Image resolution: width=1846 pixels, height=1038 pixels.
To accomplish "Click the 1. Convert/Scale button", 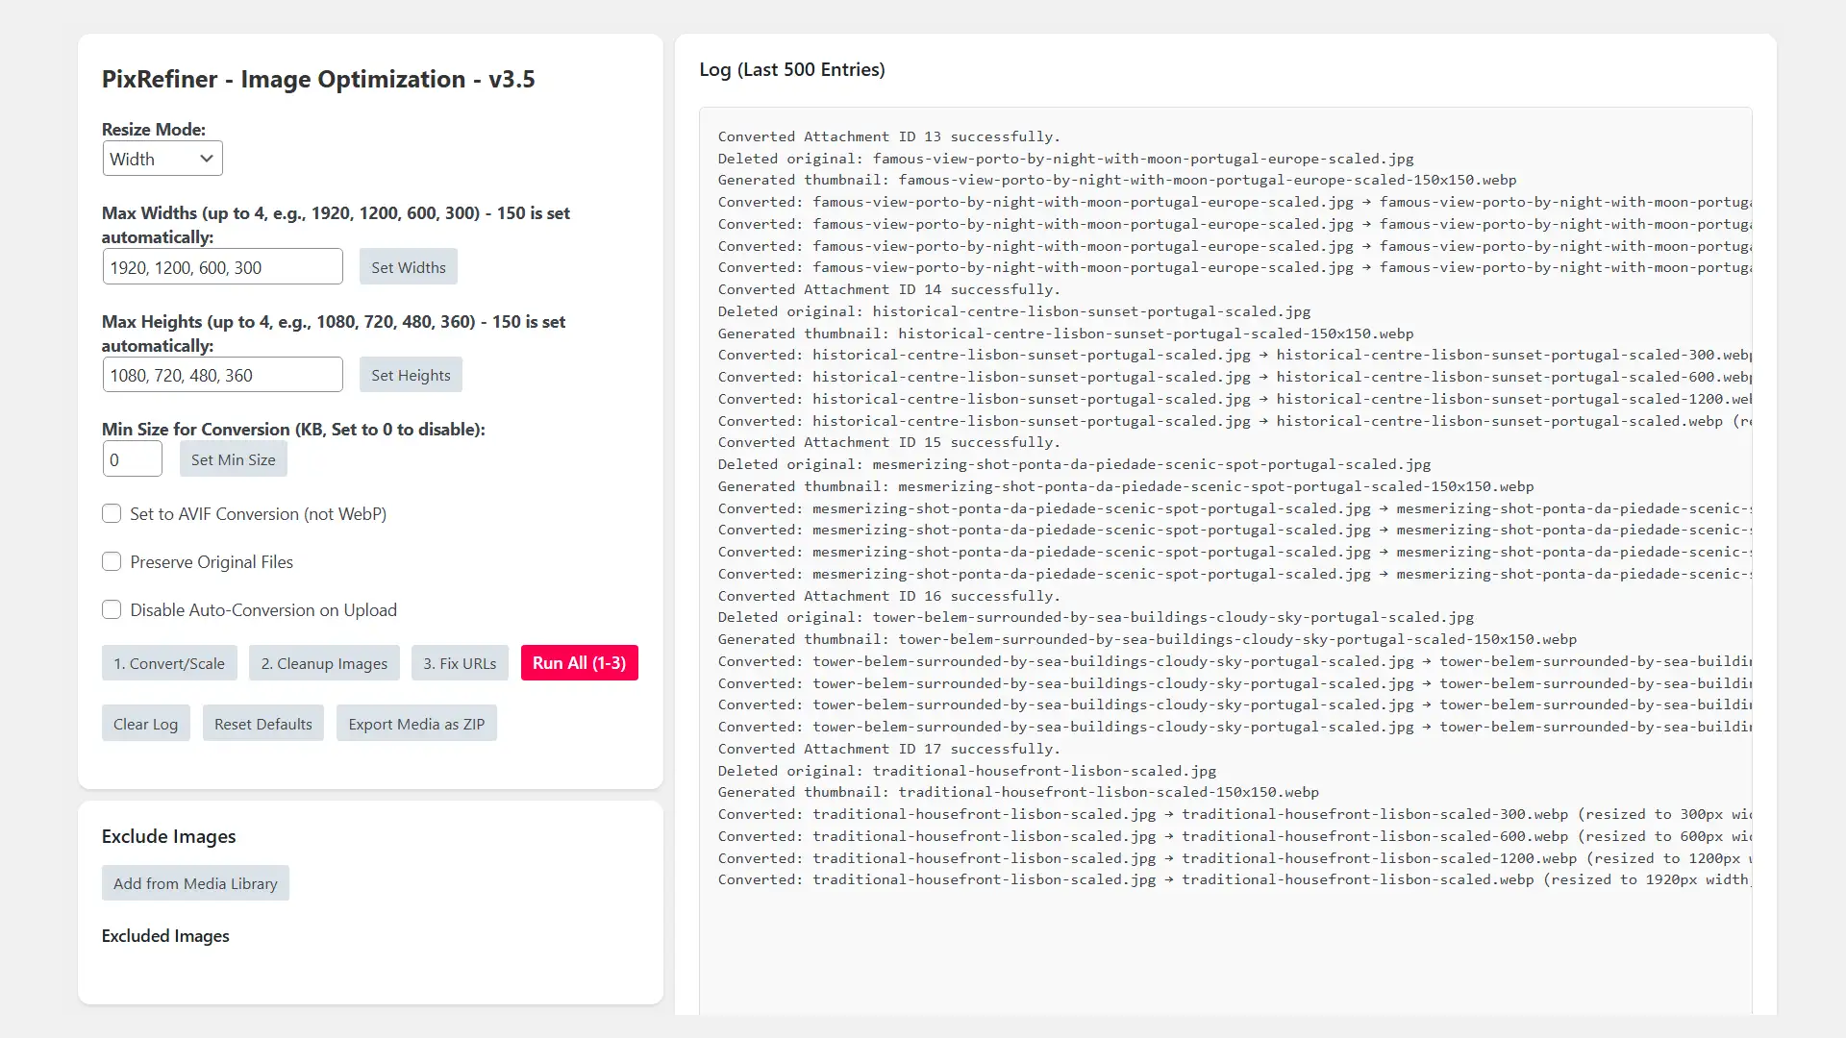I will point(169,663).
